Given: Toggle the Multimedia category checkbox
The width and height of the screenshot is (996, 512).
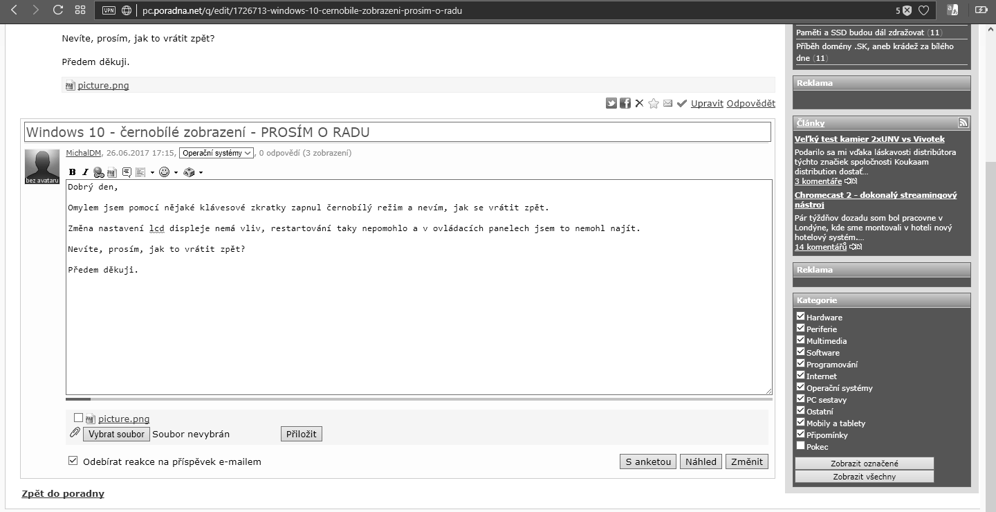Looking at the screenshot, I should pyautogui.click(x=801, y=340).
